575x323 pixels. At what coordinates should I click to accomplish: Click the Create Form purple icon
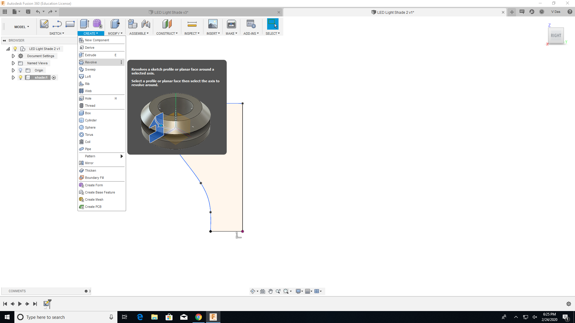(97, 24)
